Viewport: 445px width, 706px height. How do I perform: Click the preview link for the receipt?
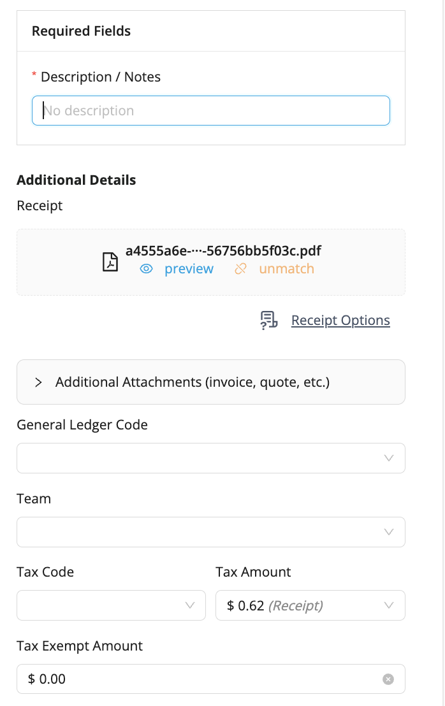pyautogui.click(x=189, y=269)
